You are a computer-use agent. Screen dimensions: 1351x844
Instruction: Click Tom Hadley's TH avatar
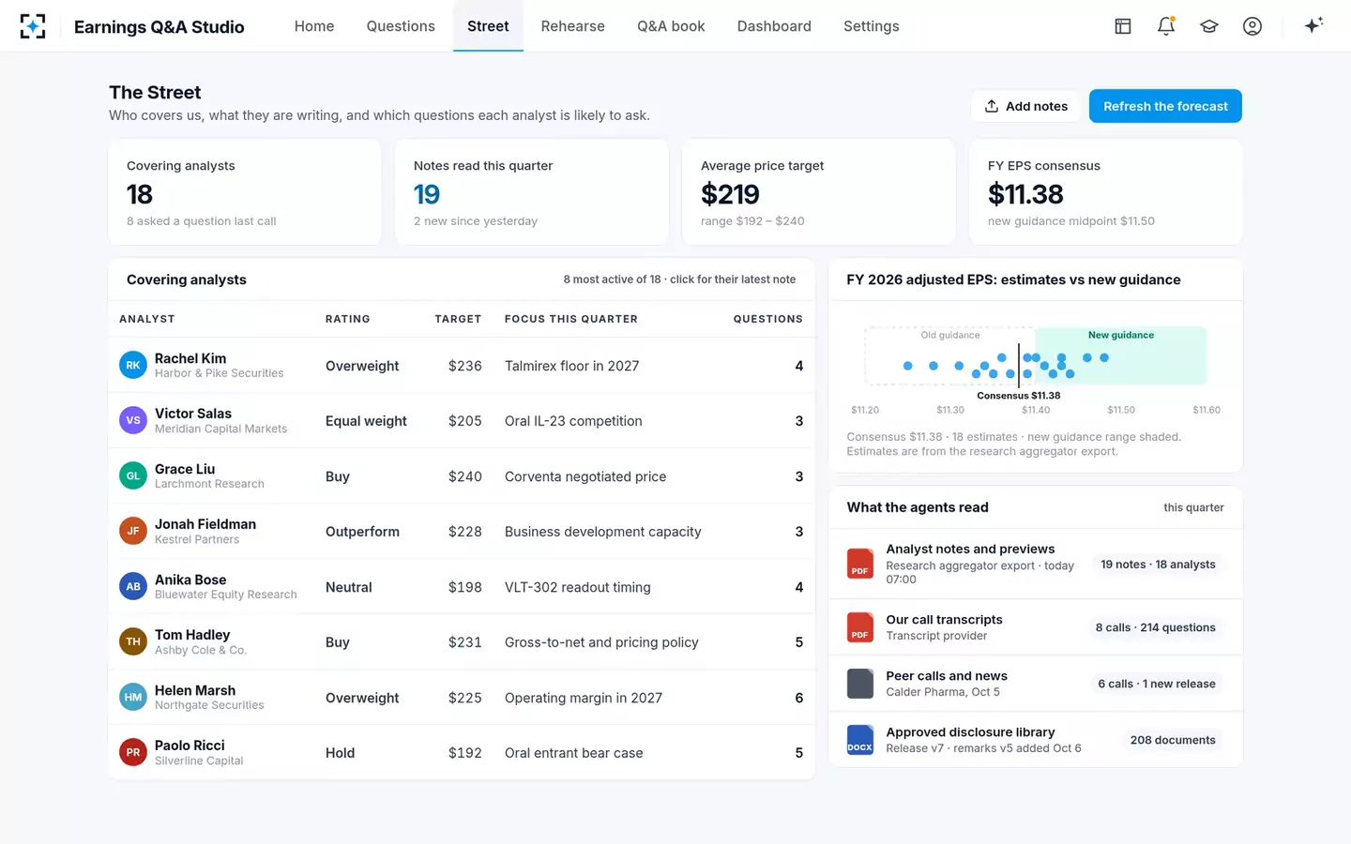click(133, 641)
